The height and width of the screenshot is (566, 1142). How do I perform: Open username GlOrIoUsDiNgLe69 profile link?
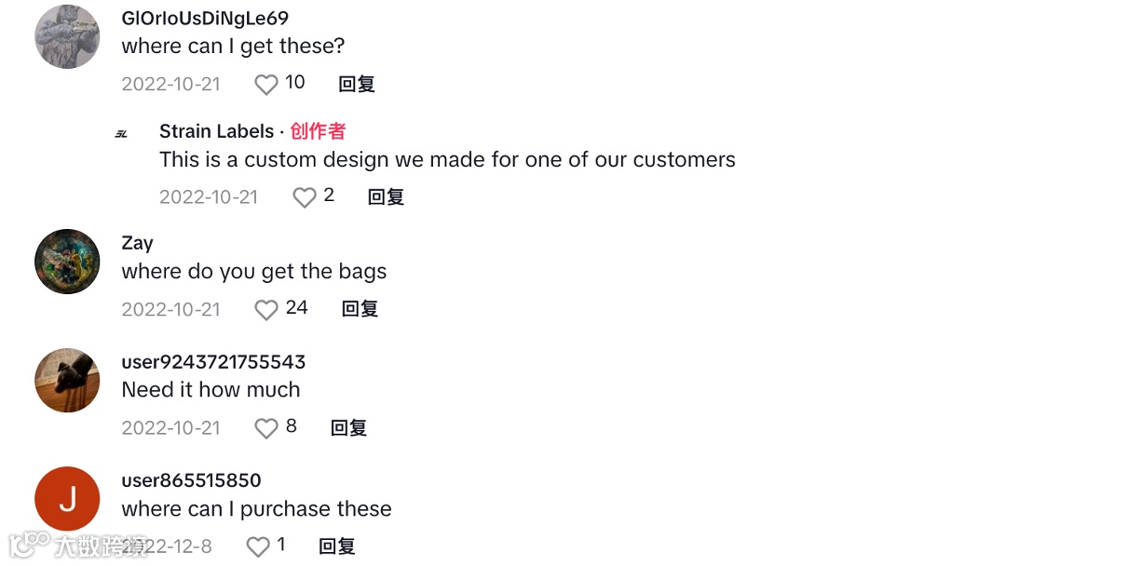pyautogui.click(x=205, y=19)
